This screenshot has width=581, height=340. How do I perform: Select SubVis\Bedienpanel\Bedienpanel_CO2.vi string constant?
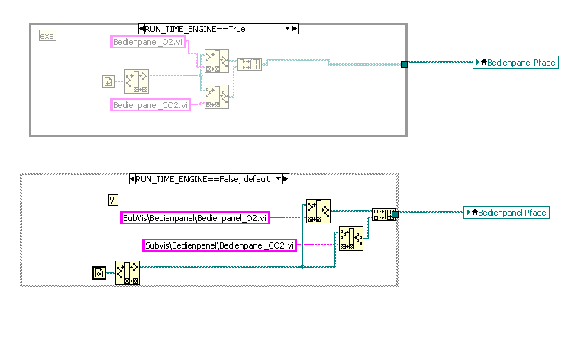tap(219, 245)
